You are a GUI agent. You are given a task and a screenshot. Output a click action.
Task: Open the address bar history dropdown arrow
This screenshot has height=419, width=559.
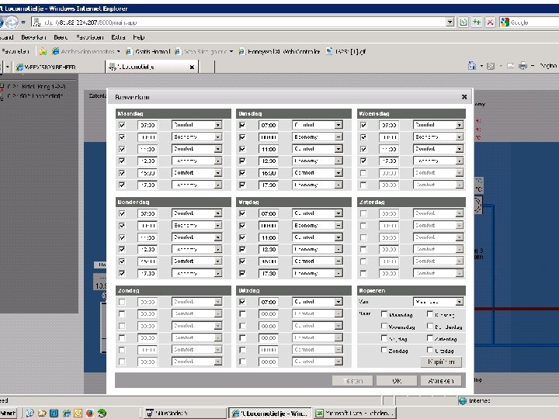[450, 22]
